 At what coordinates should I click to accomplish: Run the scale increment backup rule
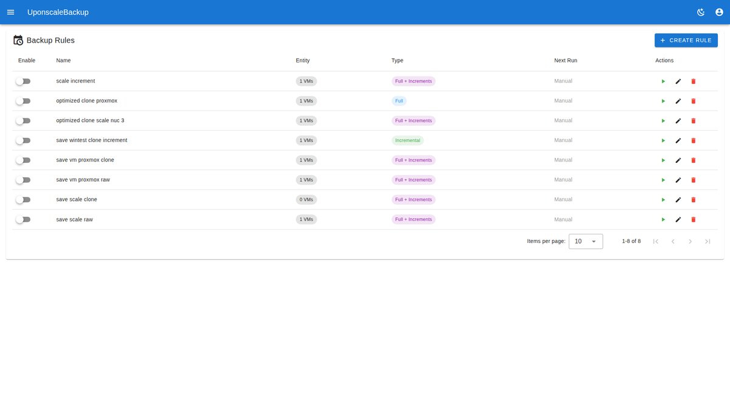663,81
